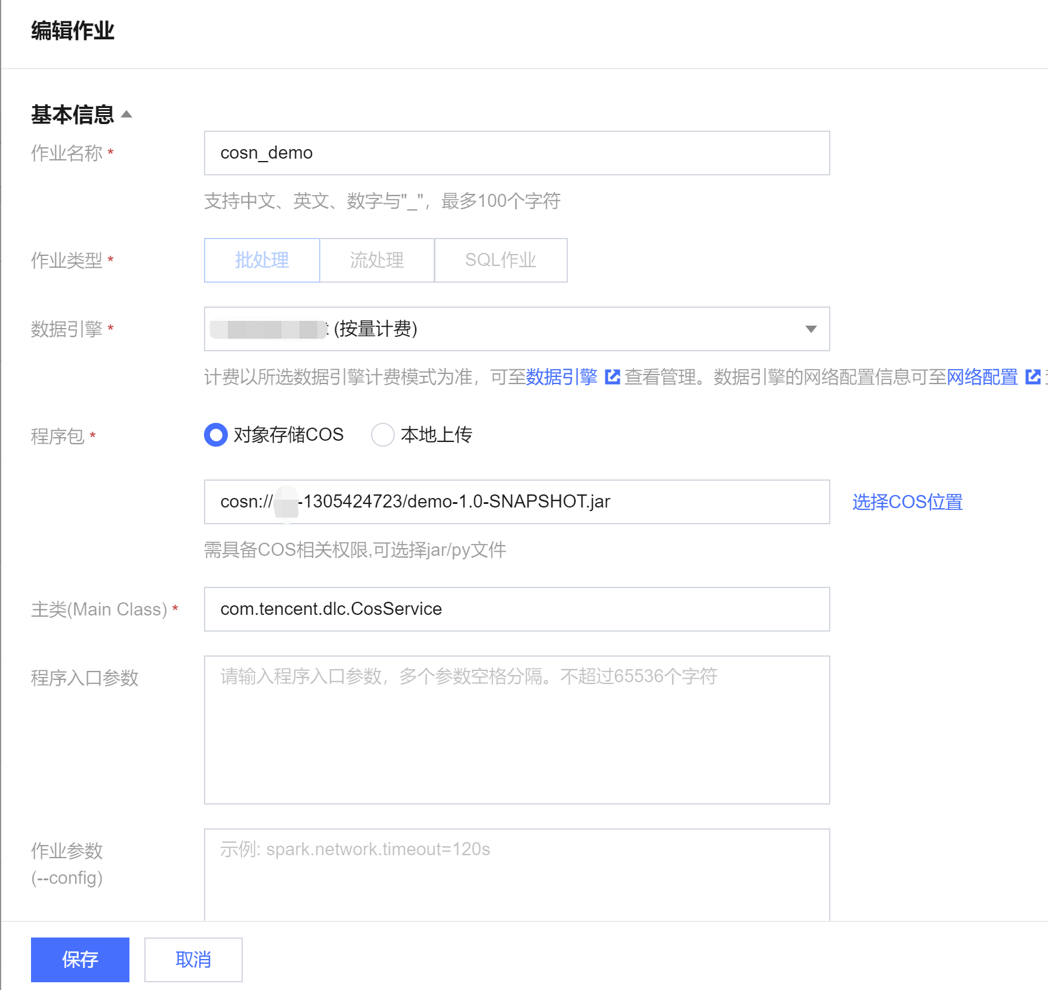Click the external link icon after 网络配置
The width and height of the screenshot is (1048, 990).
pyautogui.click(x=1033, y=377)
